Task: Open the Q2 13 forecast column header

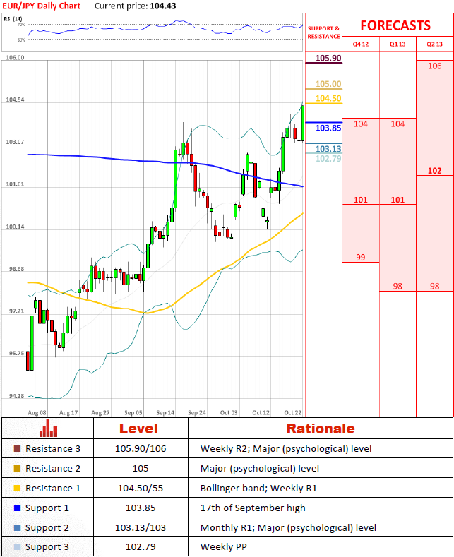Action: click(435, 44)
